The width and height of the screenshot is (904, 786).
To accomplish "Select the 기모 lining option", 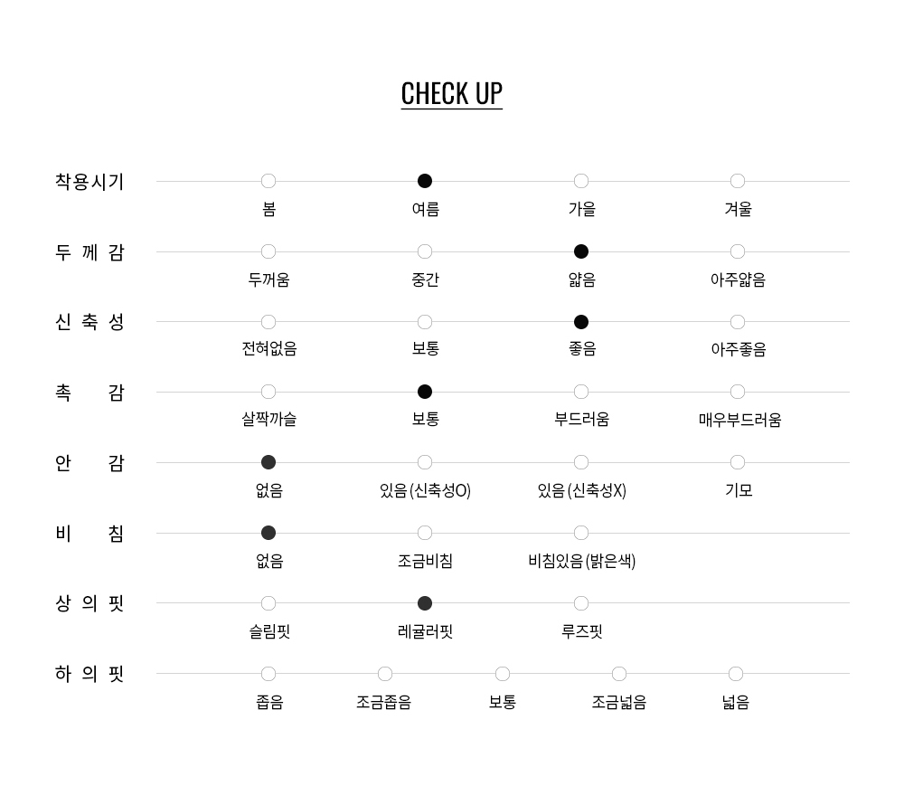I will pos(738,462).
